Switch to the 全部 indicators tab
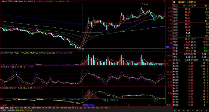The image size is (209, 112). pos(12,108)
